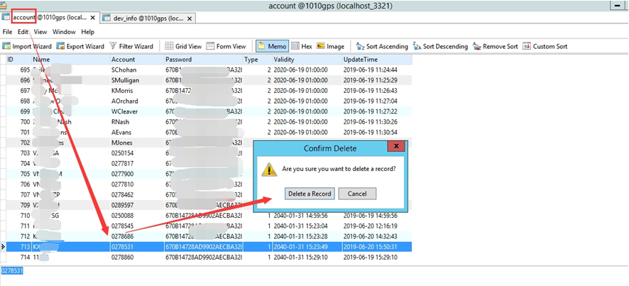Confirm with Delete a Record button
The image size is (629, 286).
(x=310, y=194)
